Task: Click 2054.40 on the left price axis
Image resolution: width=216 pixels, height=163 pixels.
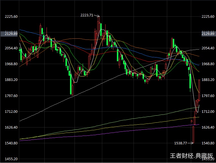Action: pos(11,48)
